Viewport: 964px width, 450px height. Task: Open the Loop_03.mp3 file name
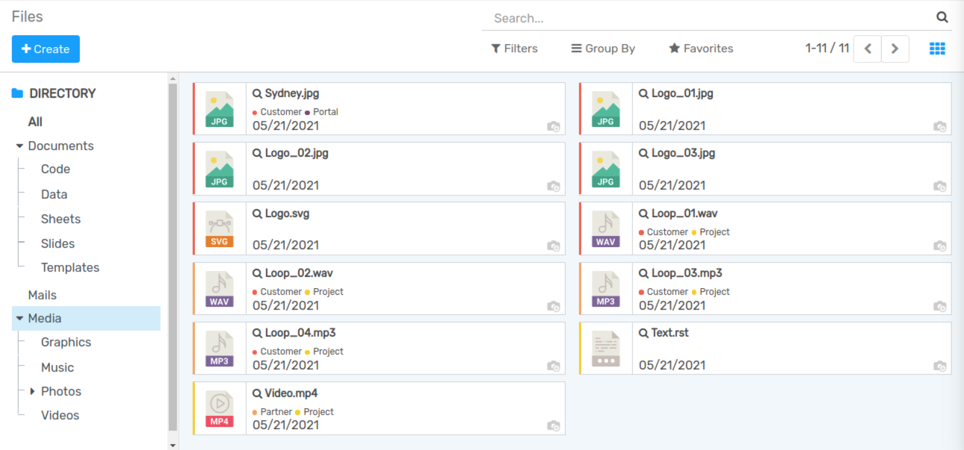click(687, 273)
